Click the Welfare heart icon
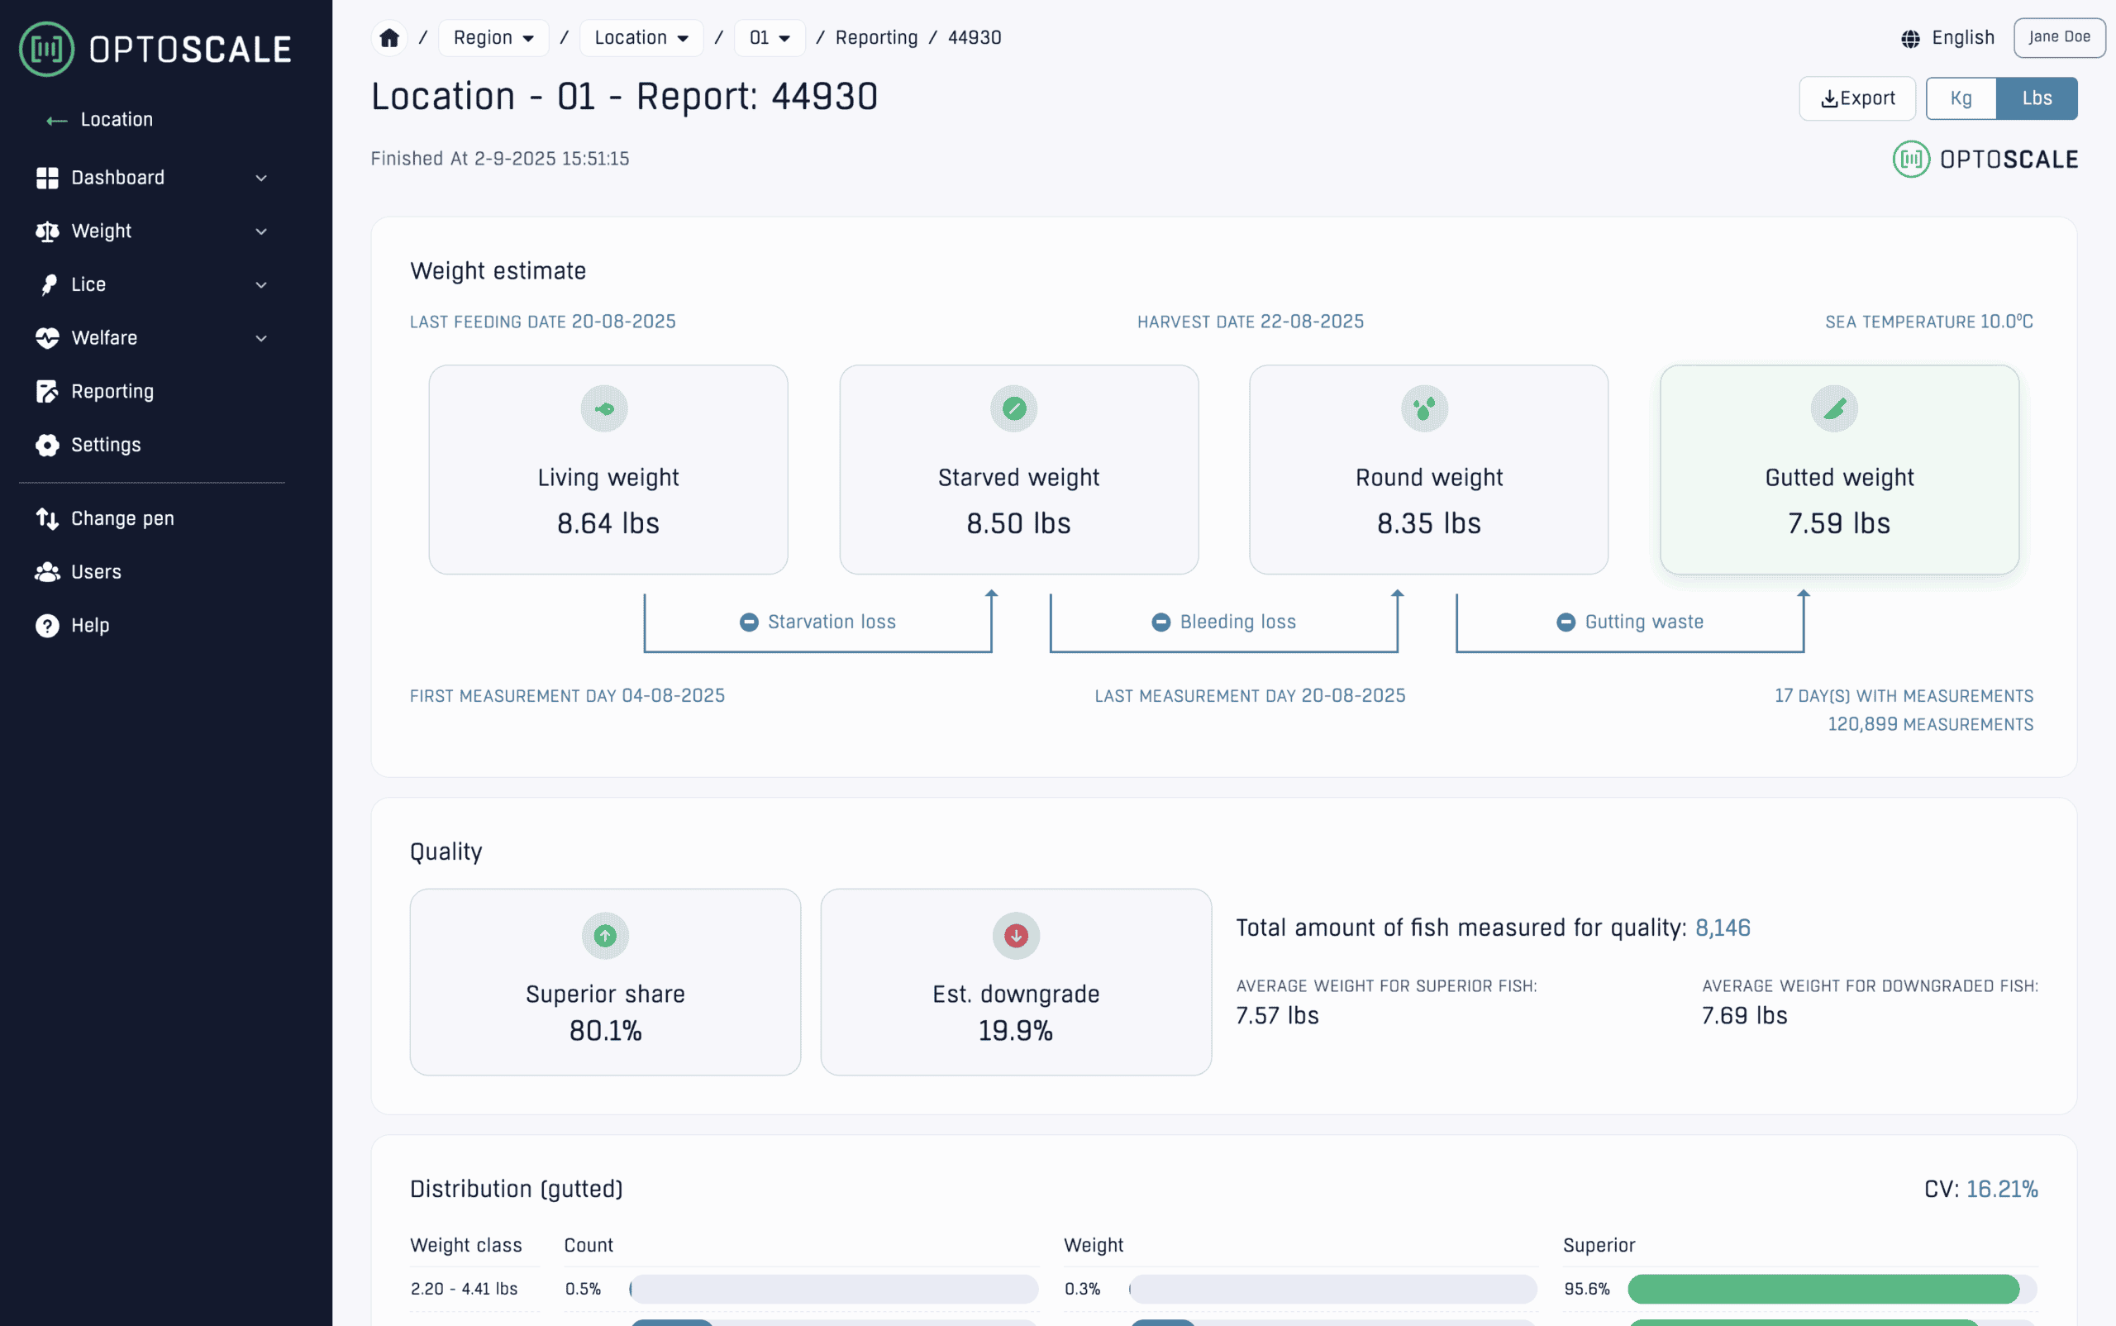The image size is (2116, 1326). [47, 338]
